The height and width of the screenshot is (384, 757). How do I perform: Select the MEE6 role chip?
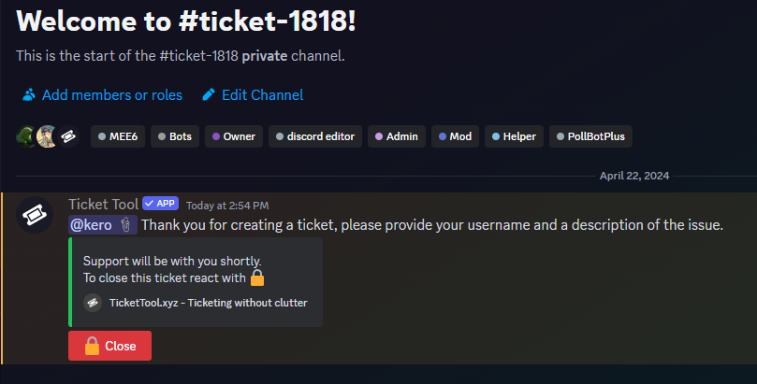coord(118,136)
